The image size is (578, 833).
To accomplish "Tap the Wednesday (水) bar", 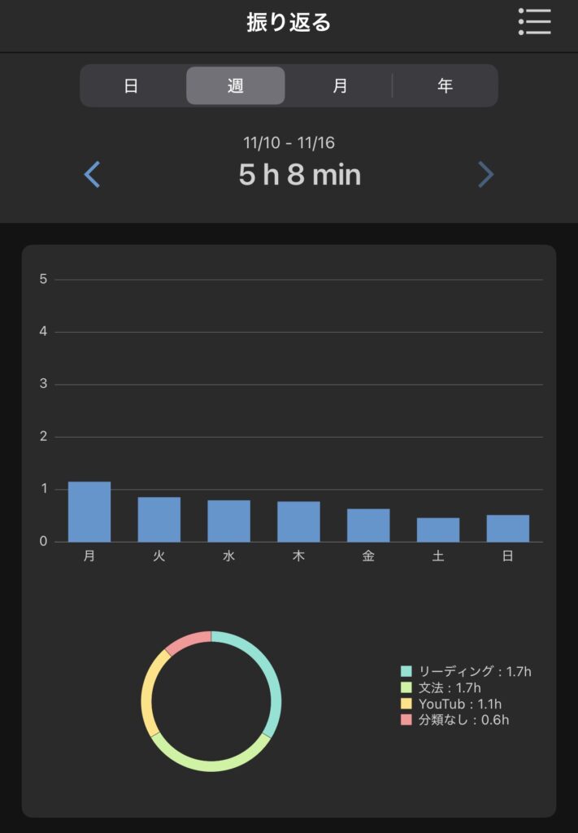I will (x=228, y=521).
